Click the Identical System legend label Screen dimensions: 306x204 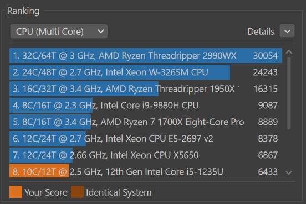pyautogui.click(x=119, y=192)
